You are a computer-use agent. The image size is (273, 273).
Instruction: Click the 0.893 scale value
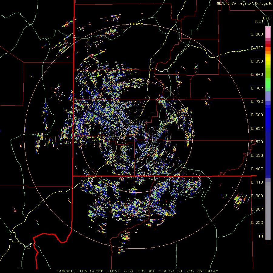257,61
